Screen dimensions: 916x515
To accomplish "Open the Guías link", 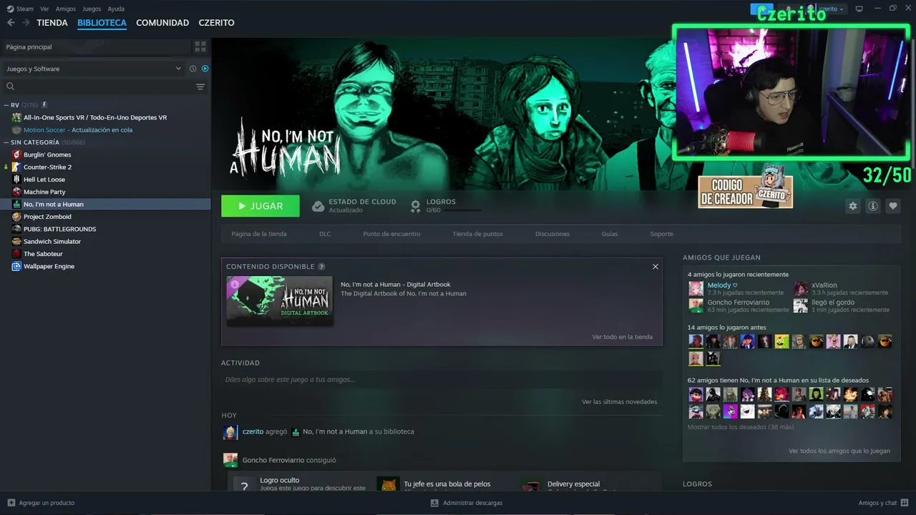I will click(x=610, y=234).
